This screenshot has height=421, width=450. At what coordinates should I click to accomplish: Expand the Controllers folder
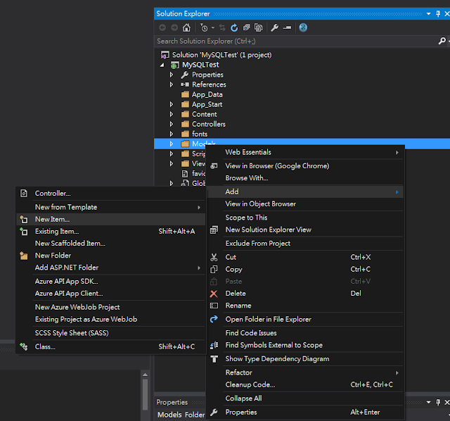click(172, 124)
